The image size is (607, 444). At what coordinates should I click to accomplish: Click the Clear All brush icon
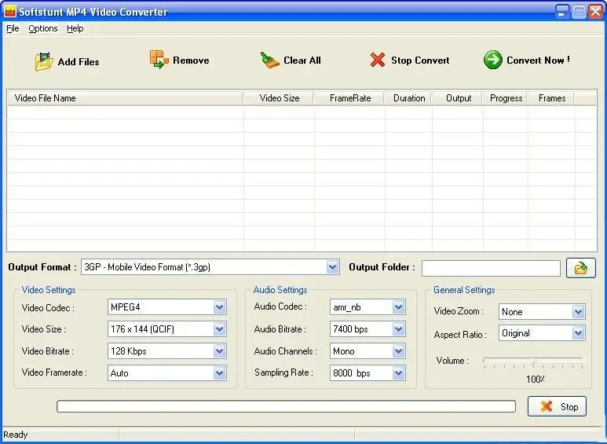click(x=269, y=61)
